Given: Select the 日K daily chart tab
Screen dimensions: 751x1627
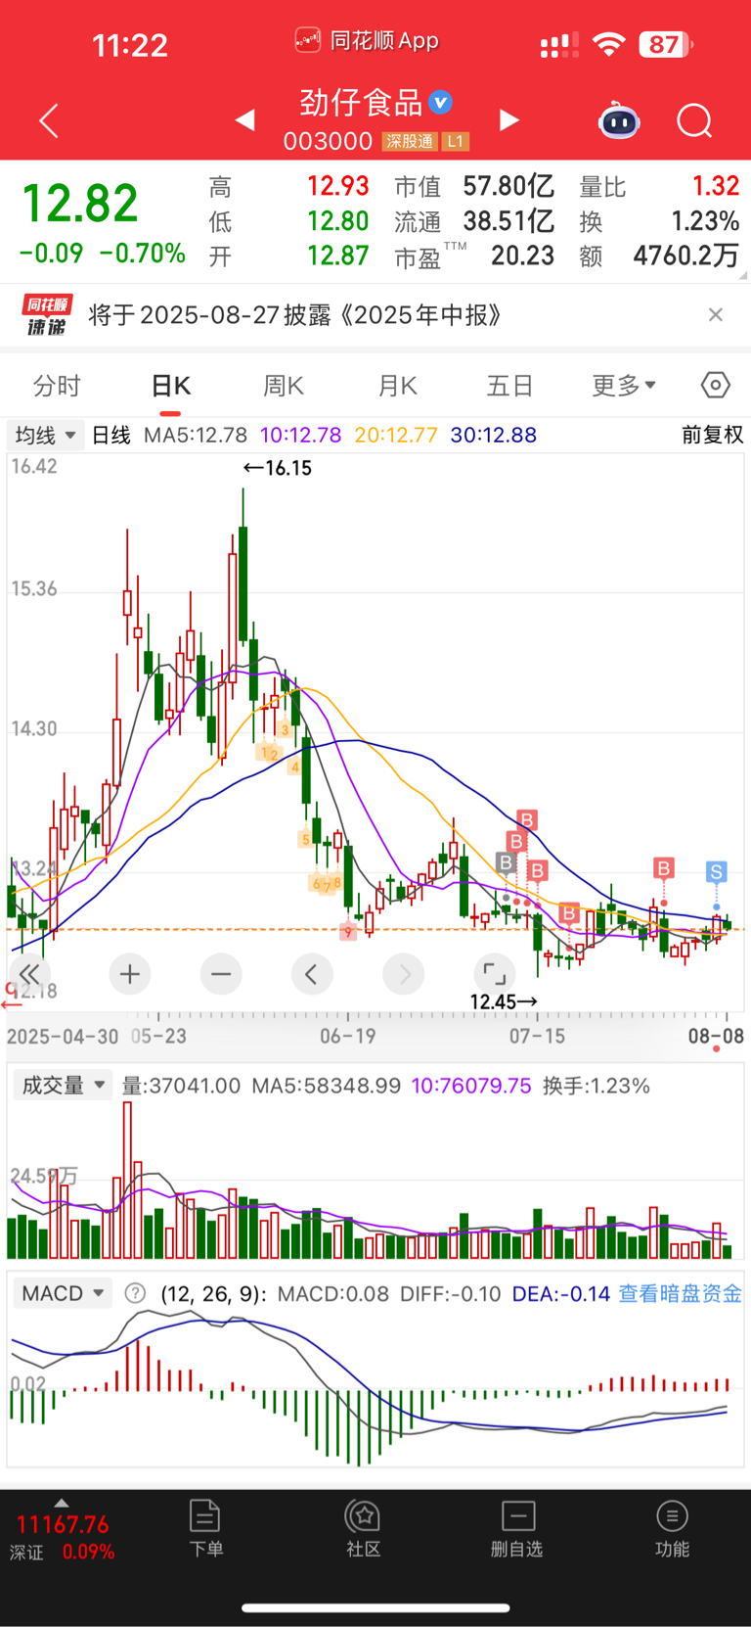Looking at the screenshot, I should click(x=170, y=386).
